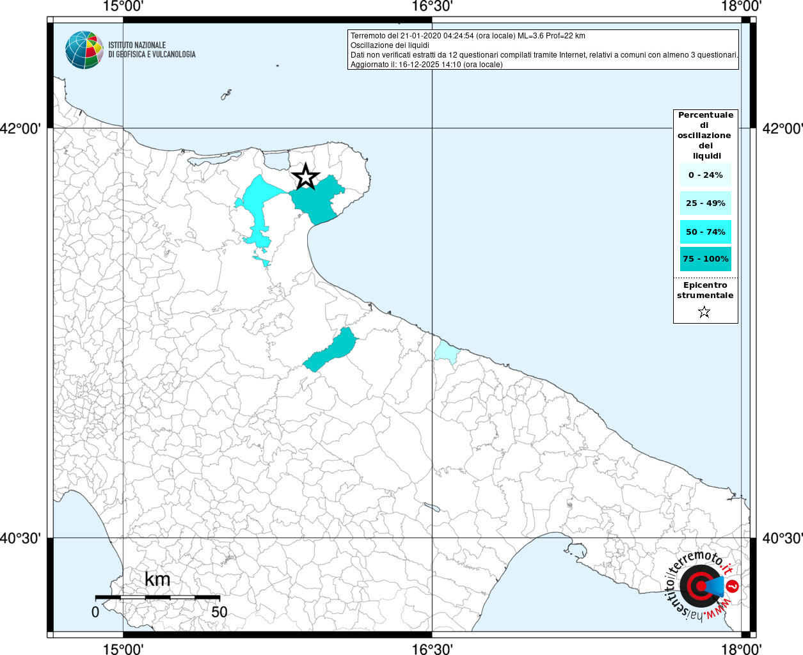The image size is (803, 655).
Task: Click the bottom 16°30' longitude label
Action: point(432,649)
